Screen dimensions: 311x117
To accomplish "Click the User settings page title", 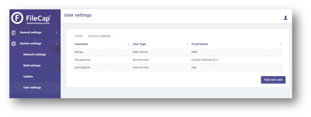I will click(x=78, y=15).
